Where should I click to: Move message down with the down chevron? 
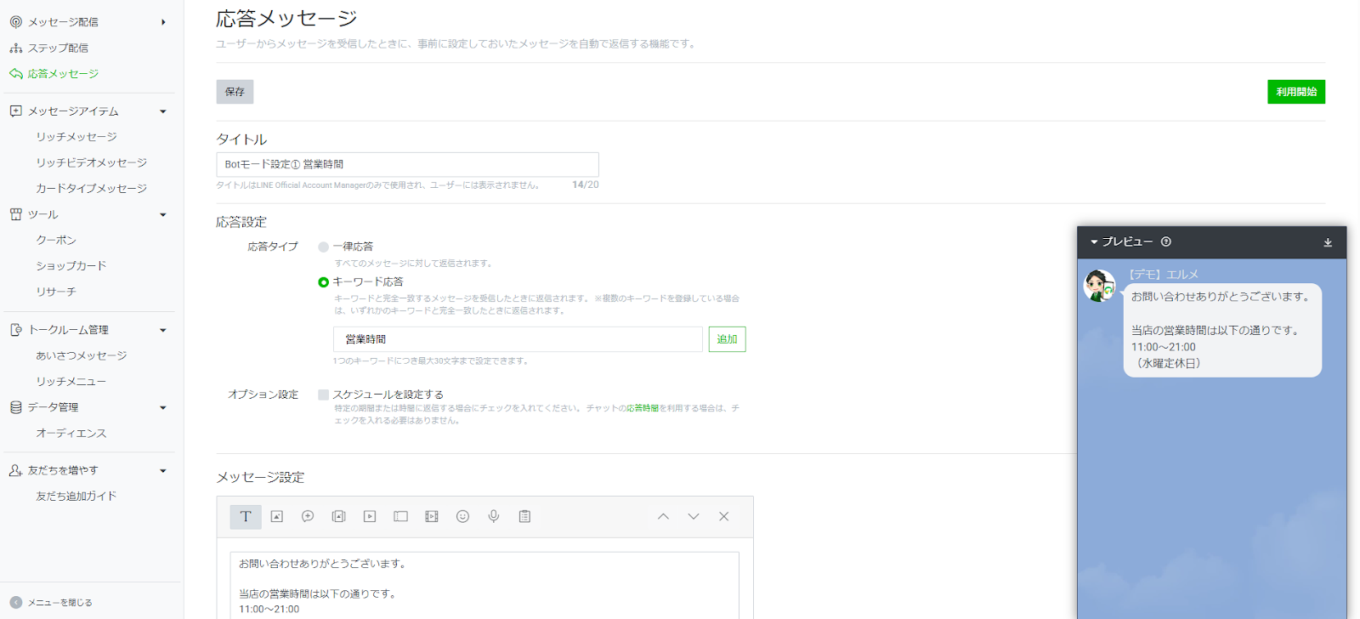[694, 516]
